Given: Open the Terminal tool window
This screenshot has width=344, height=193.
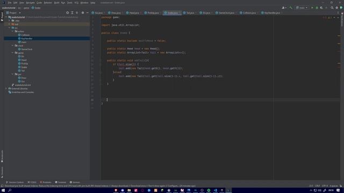Looking at the screenshot, I should coord(61,182).
